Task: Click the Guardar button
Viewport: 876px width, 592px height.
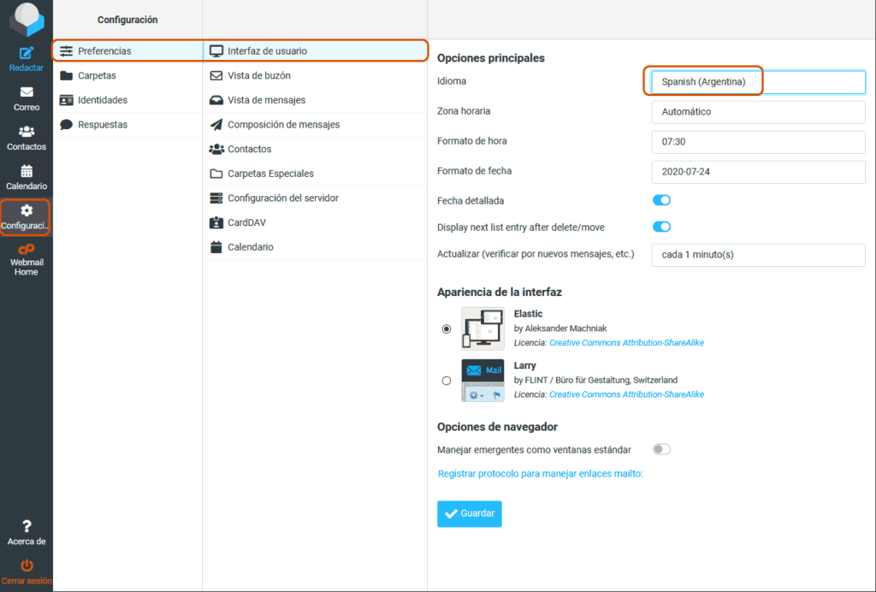Action: 470,514
